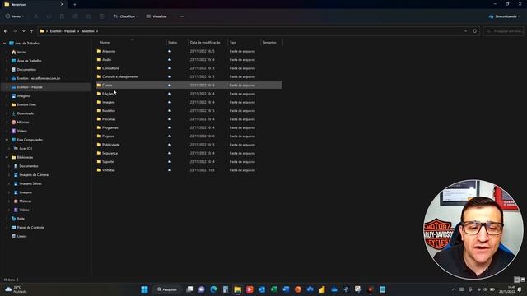527x296 pixels.
Task: Select the current folder tab in title bar
Action: pyautogui.click(x=34, y=4)
